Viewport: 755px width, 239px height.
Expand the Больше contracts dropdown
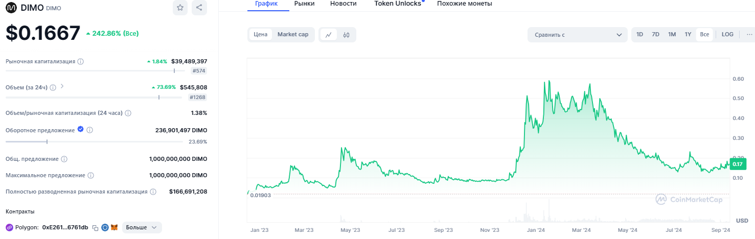pyautogui.click(x=142, y=227)
